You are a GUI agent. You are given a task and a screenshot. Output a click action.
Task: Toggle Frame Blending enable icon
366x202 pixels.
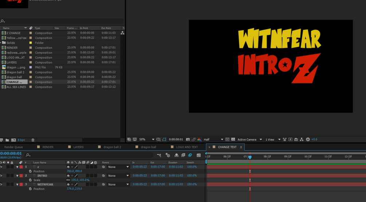click(x=183, y=155)
